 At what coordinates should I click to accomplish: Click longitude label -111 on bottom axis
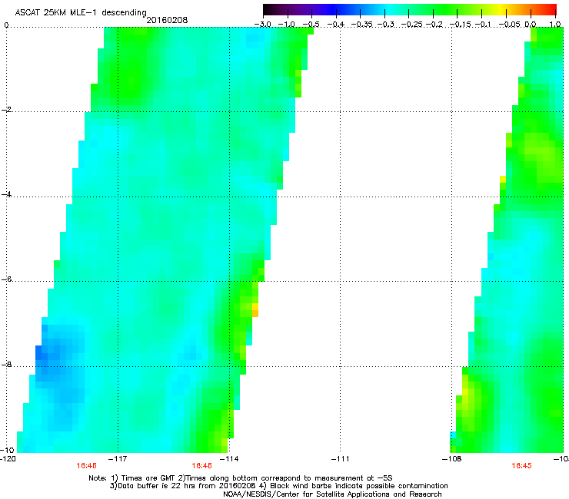(341, 459)
